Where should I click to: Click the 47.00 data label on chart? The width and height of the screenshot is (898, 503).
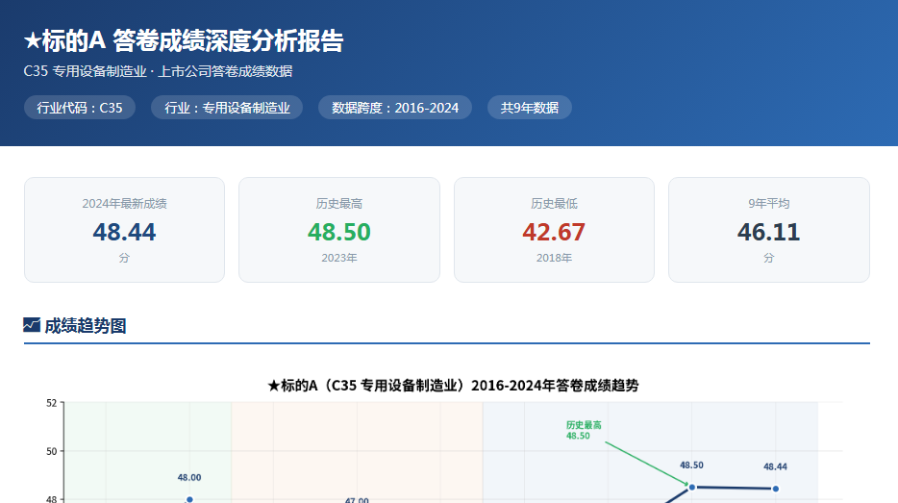[357, 499]
